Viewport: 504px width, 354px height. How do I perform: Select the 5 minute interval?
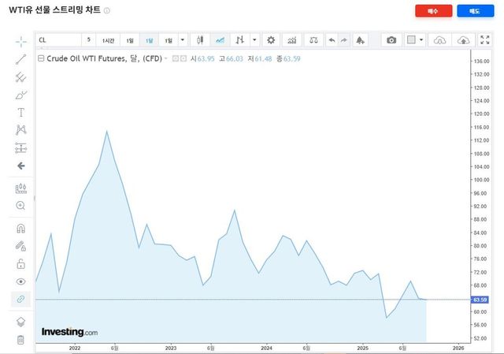(88, 40)
